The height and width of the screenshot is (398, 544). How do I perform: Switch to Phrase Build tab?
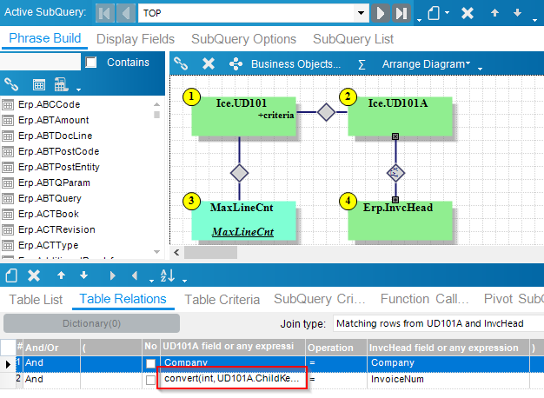click(45, 38)
